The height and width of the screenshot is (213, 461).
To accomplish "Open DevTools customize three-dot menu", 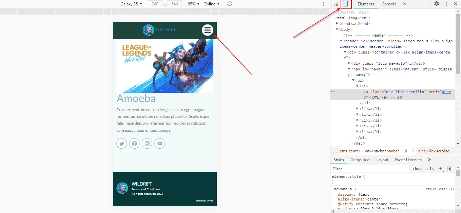I will coord(446,4).
